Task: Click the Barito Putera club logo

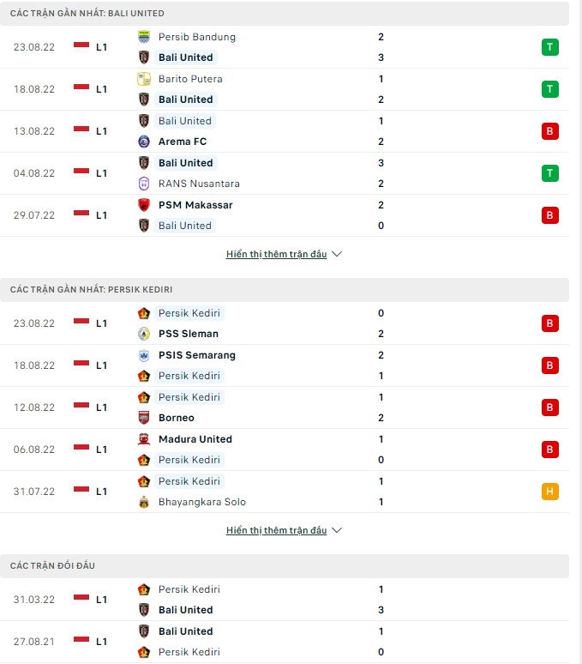Action: [144, 79]
